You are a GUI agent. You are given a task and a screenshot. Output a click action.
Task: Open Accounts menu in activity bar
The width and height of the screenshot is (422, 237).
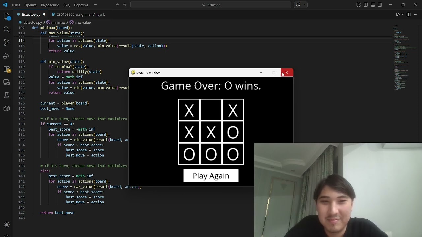[6, 224]
